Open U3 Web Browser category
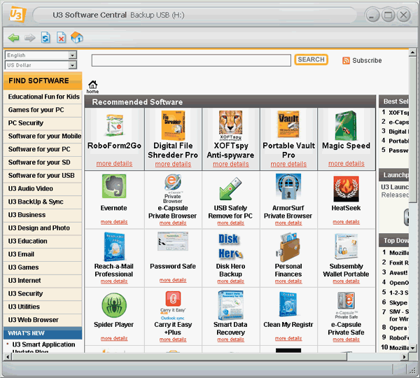The image size is (420, 378). pos(33,320)
